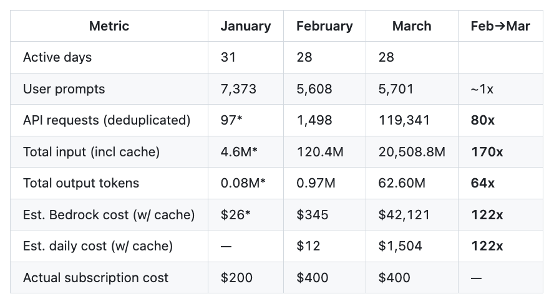Click the 7,373 January user prompts cell
The width and height of the screenshot is (544, 299).
[x=237, y=89]
